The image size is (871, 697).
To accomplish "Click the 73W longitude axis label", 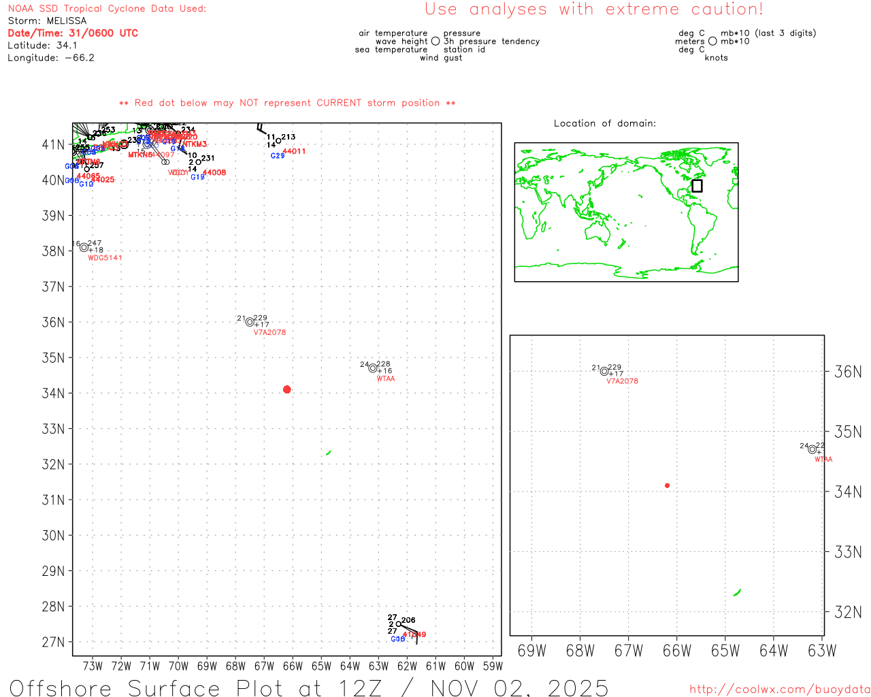I will [93, 666].
